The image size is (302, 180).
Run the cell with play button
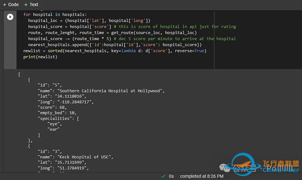click(x=10, y=17)
